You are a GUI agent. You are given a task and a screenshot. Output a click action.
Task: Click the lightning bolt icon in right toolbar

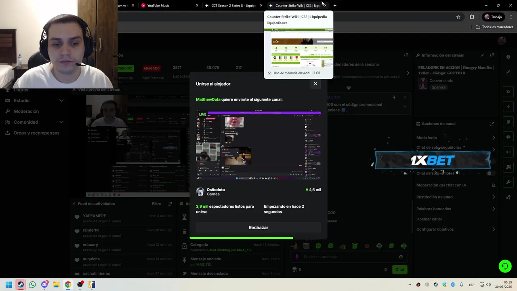click(x=508, y=107)
